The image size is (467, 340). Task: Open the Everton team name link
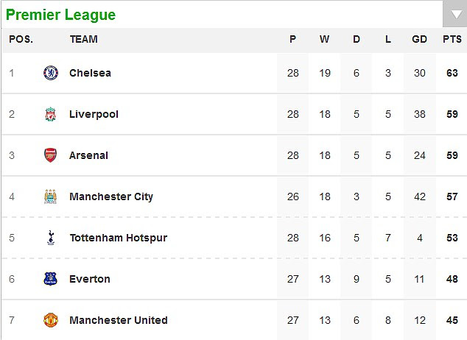90,279
